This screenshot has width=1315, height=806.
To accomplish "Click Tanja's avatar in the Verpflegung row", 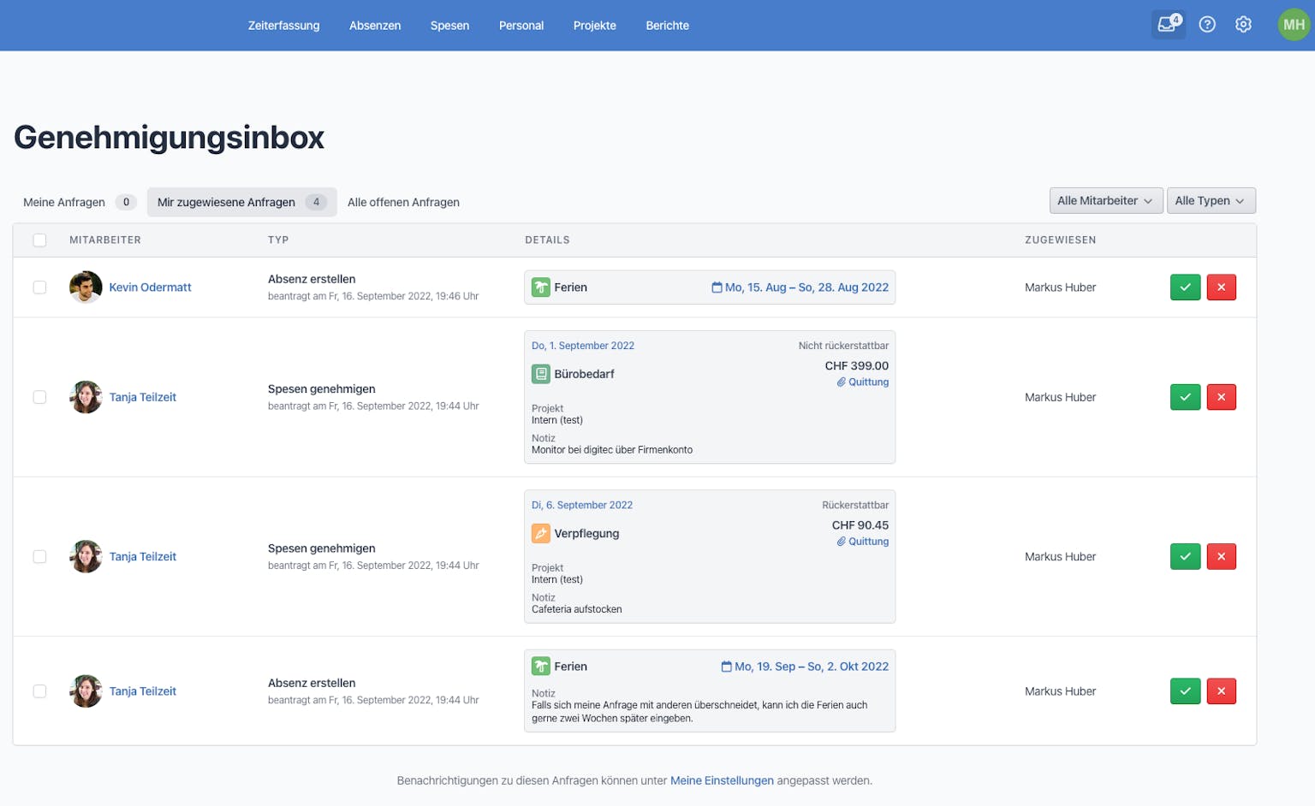I will pos(86,556).
